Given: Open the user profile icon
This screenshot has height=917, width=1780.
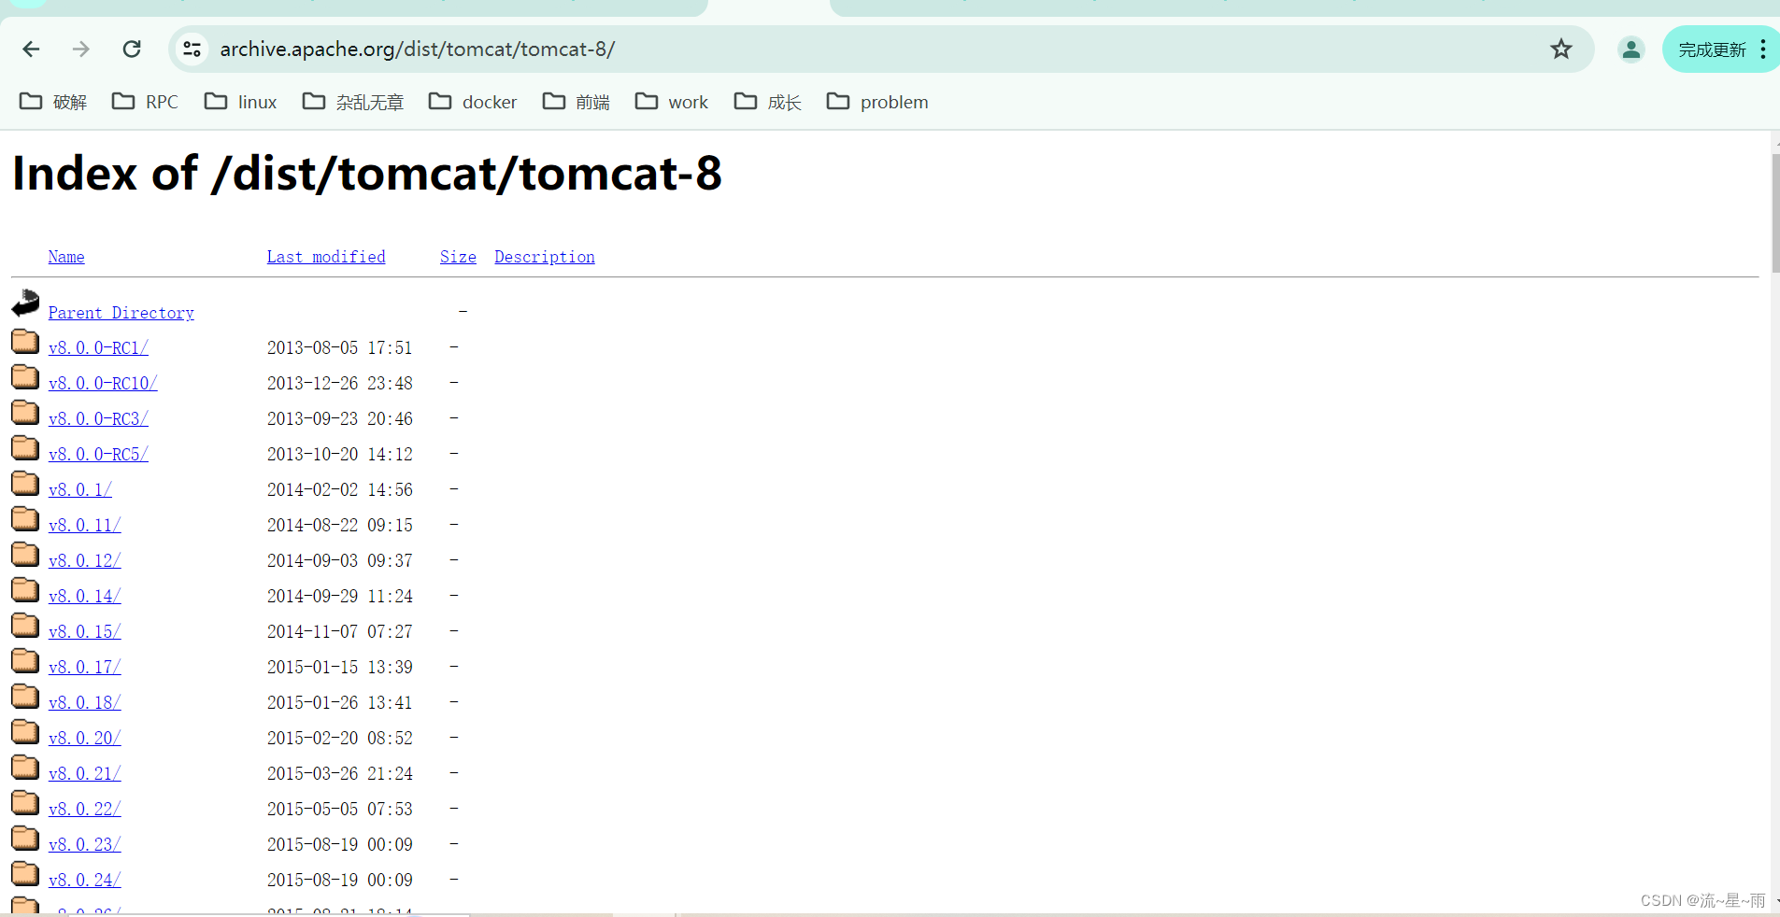Looking at the screenshot, I should [1631, 49].
